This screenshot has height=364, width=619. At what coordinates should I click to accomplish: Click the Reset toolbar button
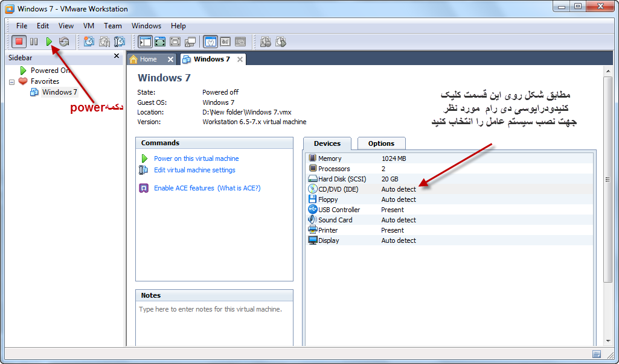pos(63,42)
